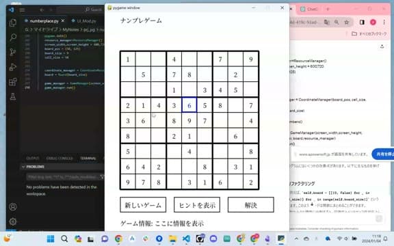Open Run and Debug view in VS Code
This screenshot has height=246, width=394.
pos(13,67)
